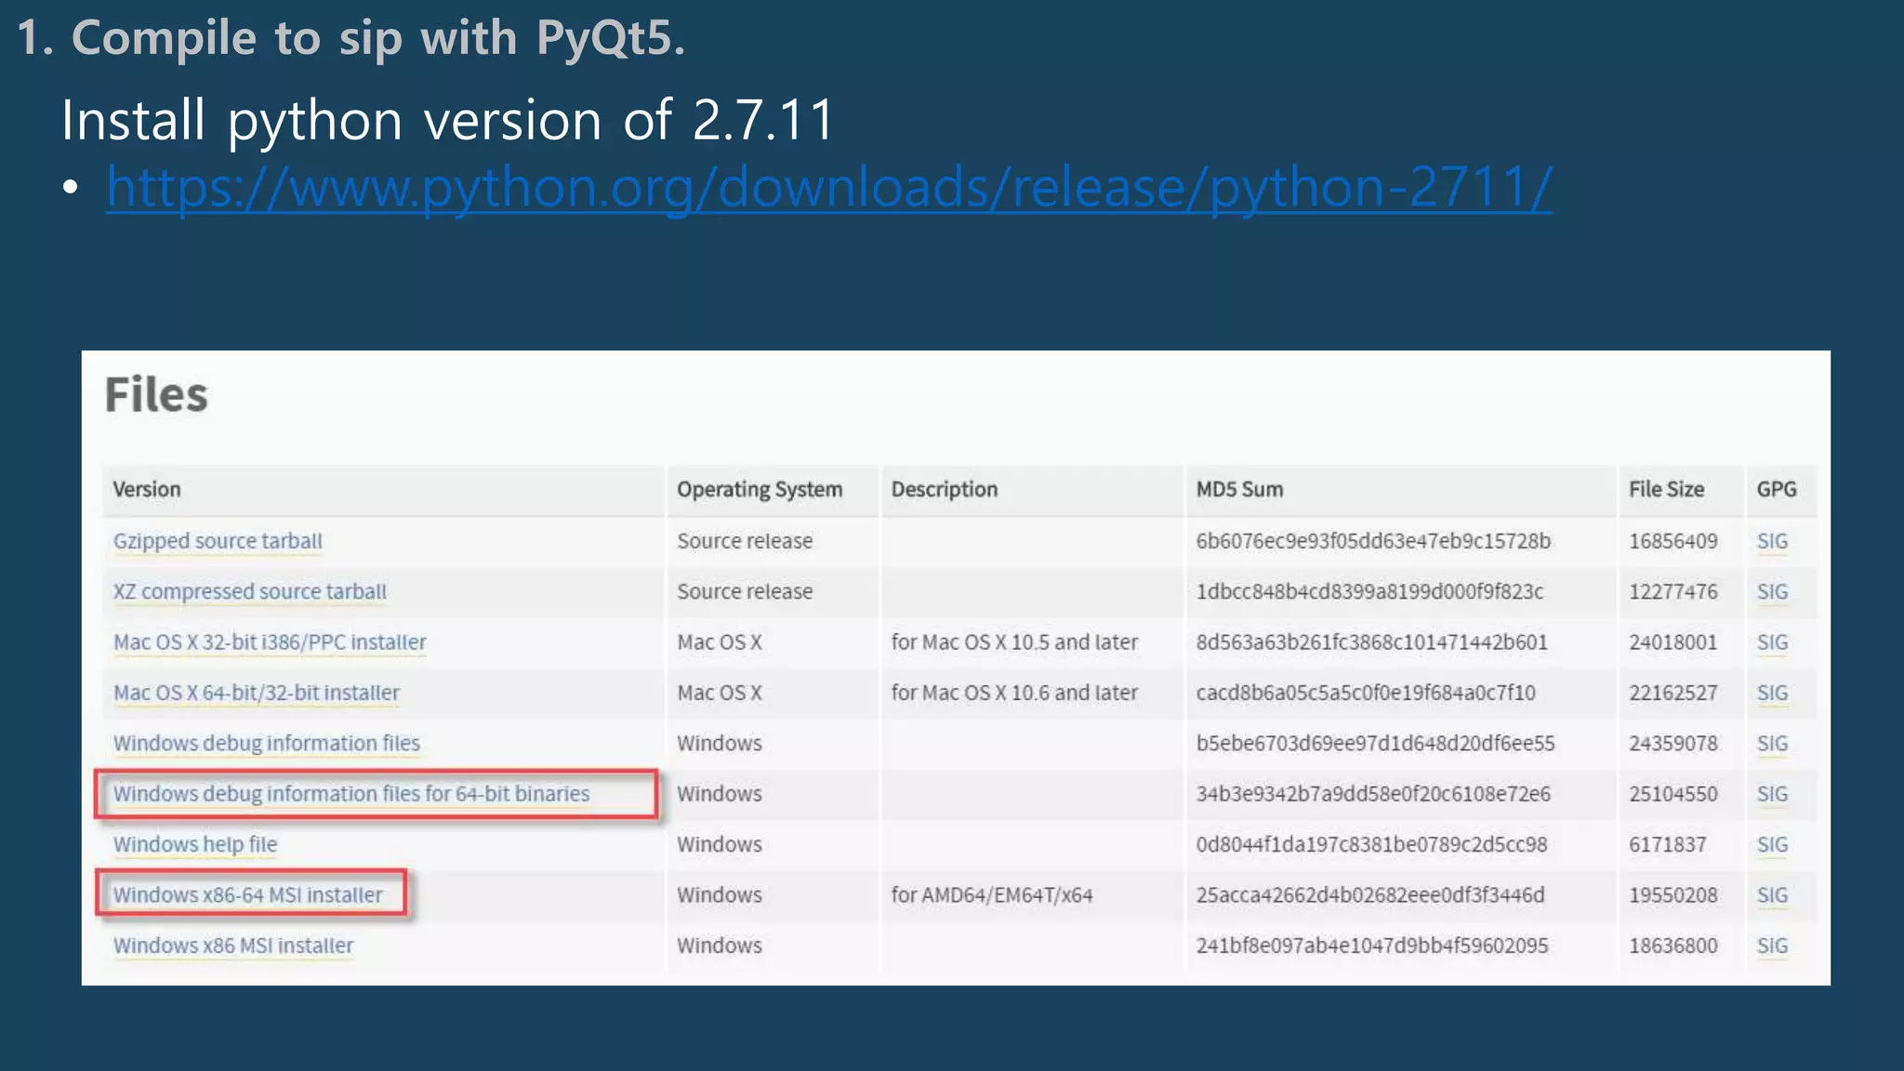Download Mac OS X 64-bit/32-bit installer

[x=256, y=693]
